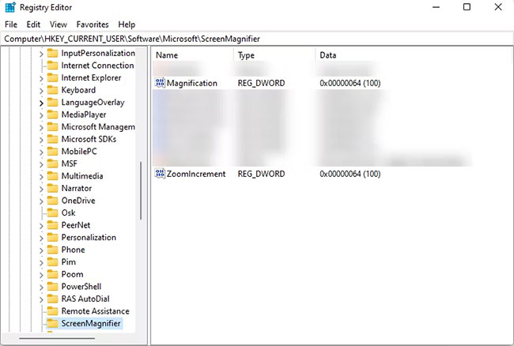Click the PowerShell folder icon
This screenshot has width=514, height=346.
pos(52,287)
